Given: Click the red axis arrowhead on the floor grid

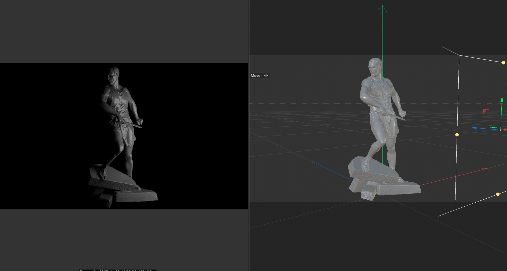Looking at the screenshot, I should click(x=485, y=169).
